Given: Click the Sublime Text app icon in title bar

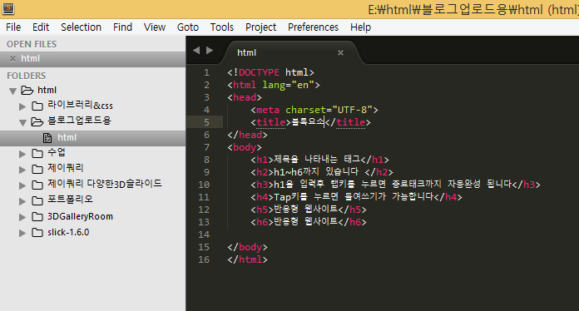Looking at the screenshot, I should (8, 8).
